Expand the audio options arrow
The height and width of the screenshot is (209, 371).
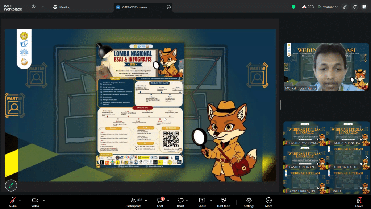20,200
